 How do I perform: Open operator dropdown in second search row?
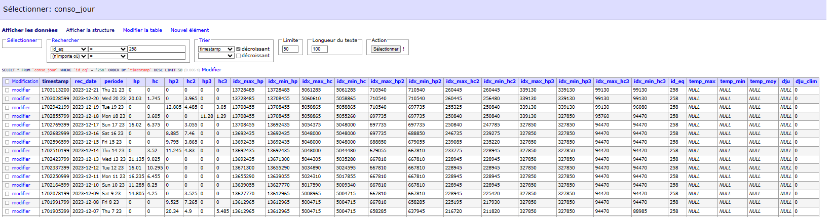click(107, 56)
